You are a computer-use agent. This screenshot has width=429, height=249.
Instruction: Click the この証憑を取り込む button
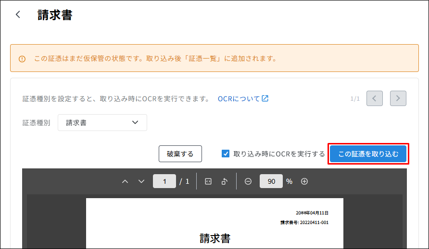click(368, 154)
